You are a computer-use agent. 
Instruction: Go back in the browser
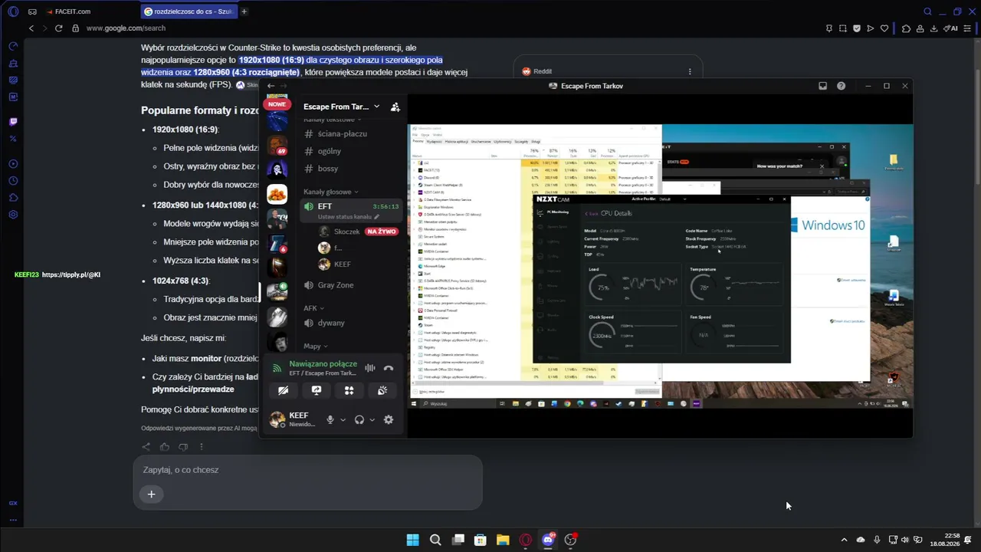tap(31, 28)
